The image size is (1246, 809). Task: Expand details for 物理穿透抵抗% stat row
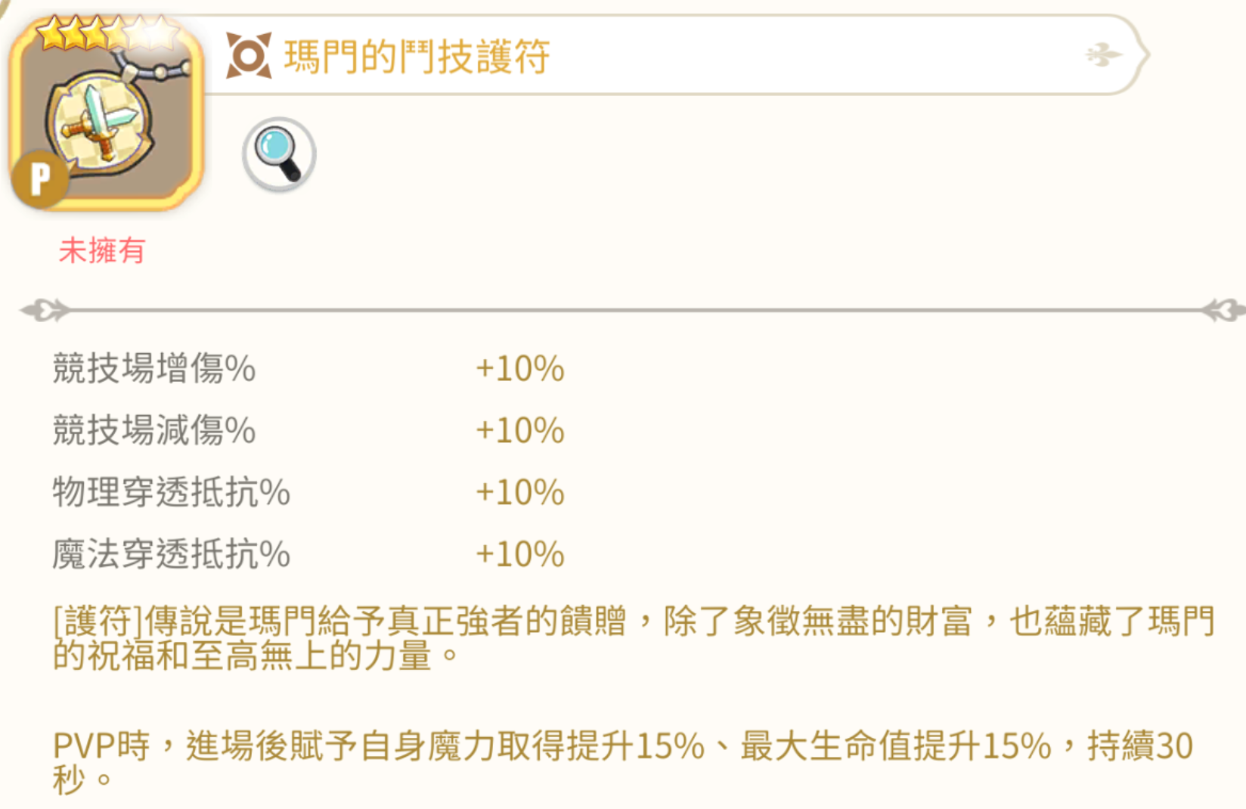point(170,492)
